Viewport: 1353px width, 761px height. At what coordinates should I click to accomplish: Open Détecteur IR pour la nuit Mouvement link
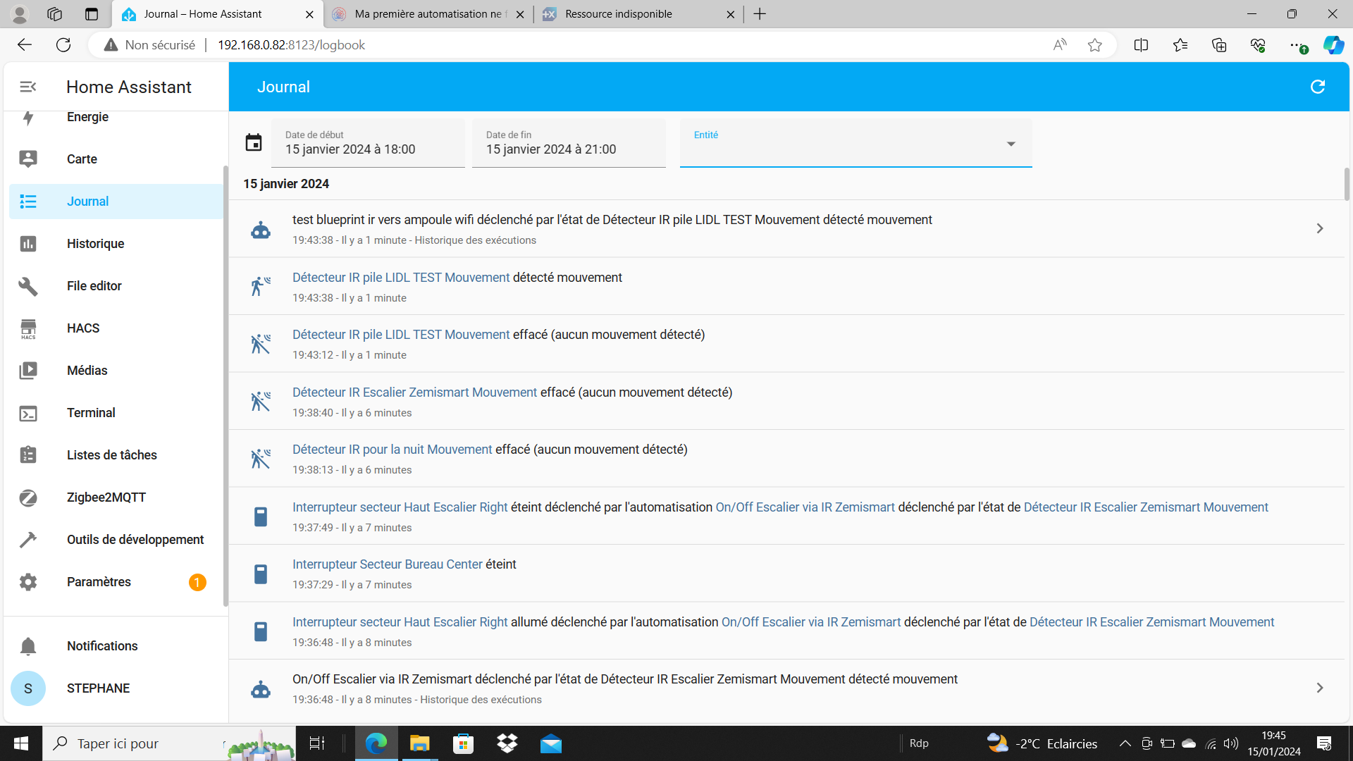click(x=392, y=450)
